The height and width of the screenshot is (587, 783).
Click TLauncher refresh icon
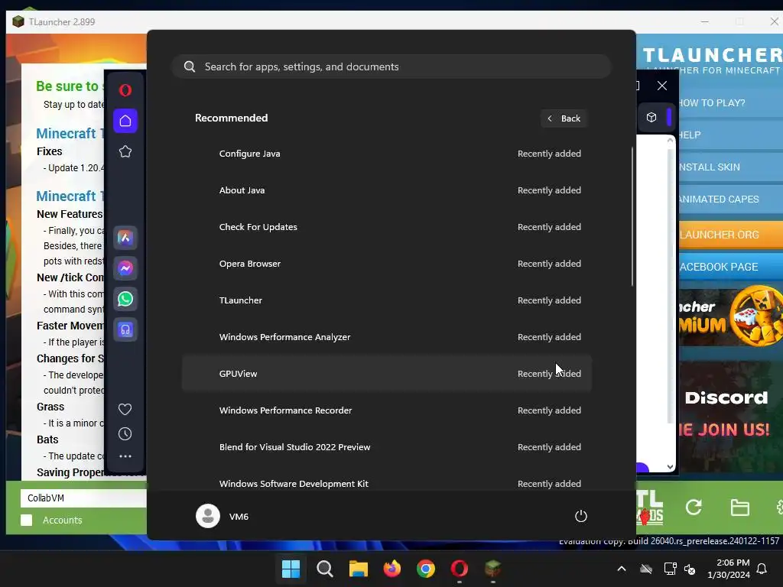click(694, 508)
